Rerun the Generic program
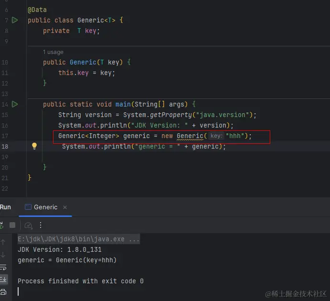 pyautogui.click(x=1, y=225)
